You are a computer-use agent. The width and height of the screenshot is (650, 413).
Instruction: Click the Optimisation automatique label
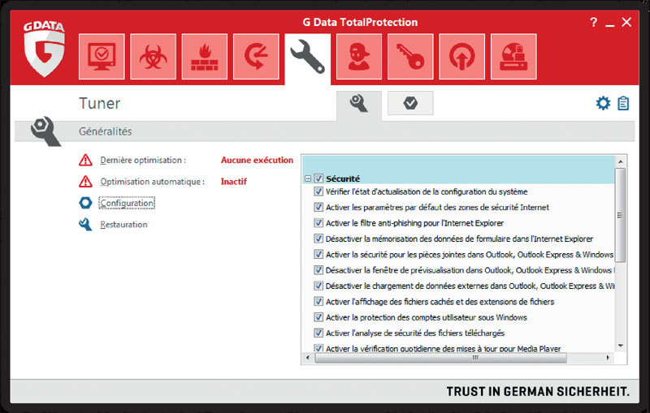pos(152,181)
